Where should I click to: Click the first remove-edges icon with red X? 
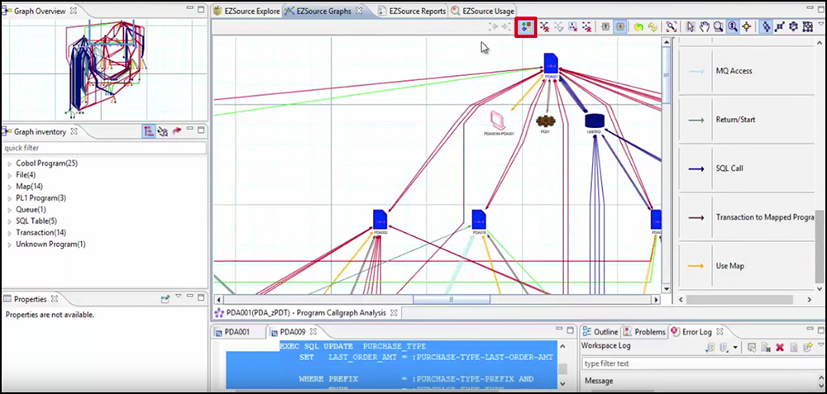[x=545, y=27]
